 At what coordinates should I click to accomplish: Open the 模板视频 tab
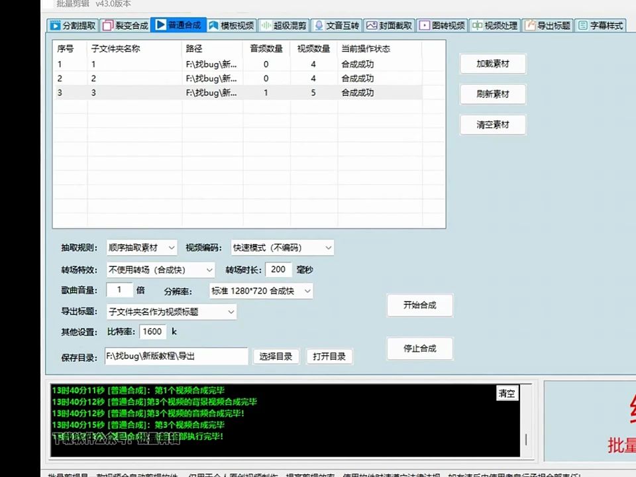point(231,26)
